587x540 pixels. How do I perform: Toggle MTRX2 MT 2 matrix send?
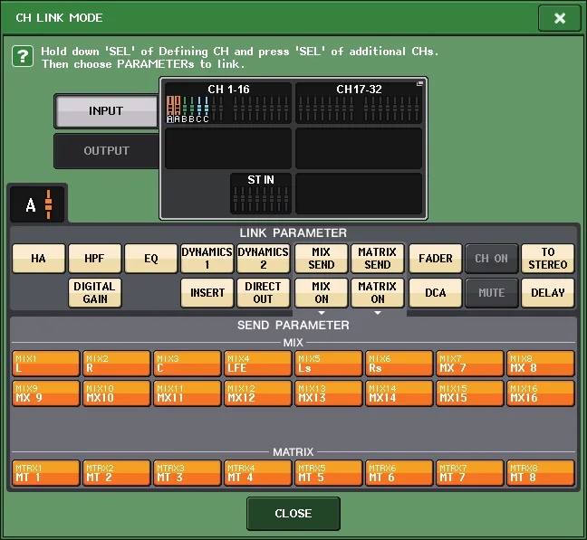click(x=117, y=473)
